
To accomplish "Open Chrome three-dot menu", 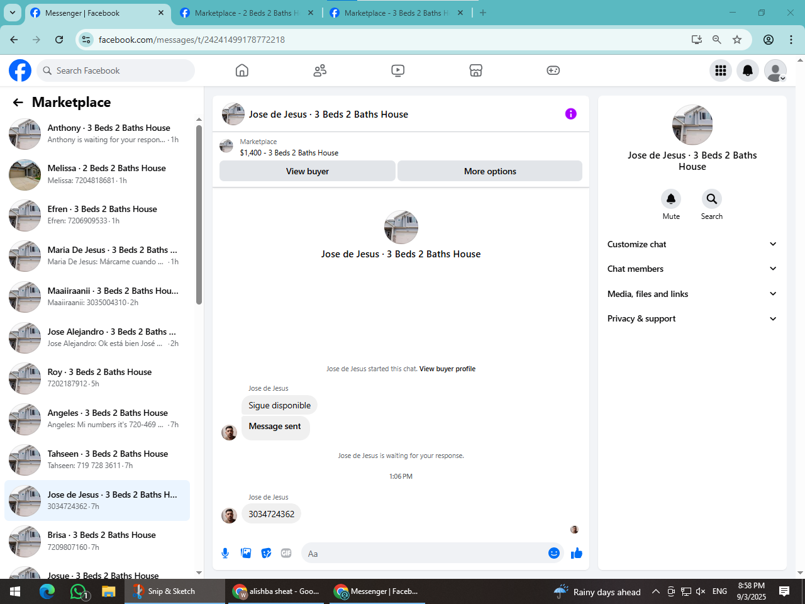I will point(791,40).
